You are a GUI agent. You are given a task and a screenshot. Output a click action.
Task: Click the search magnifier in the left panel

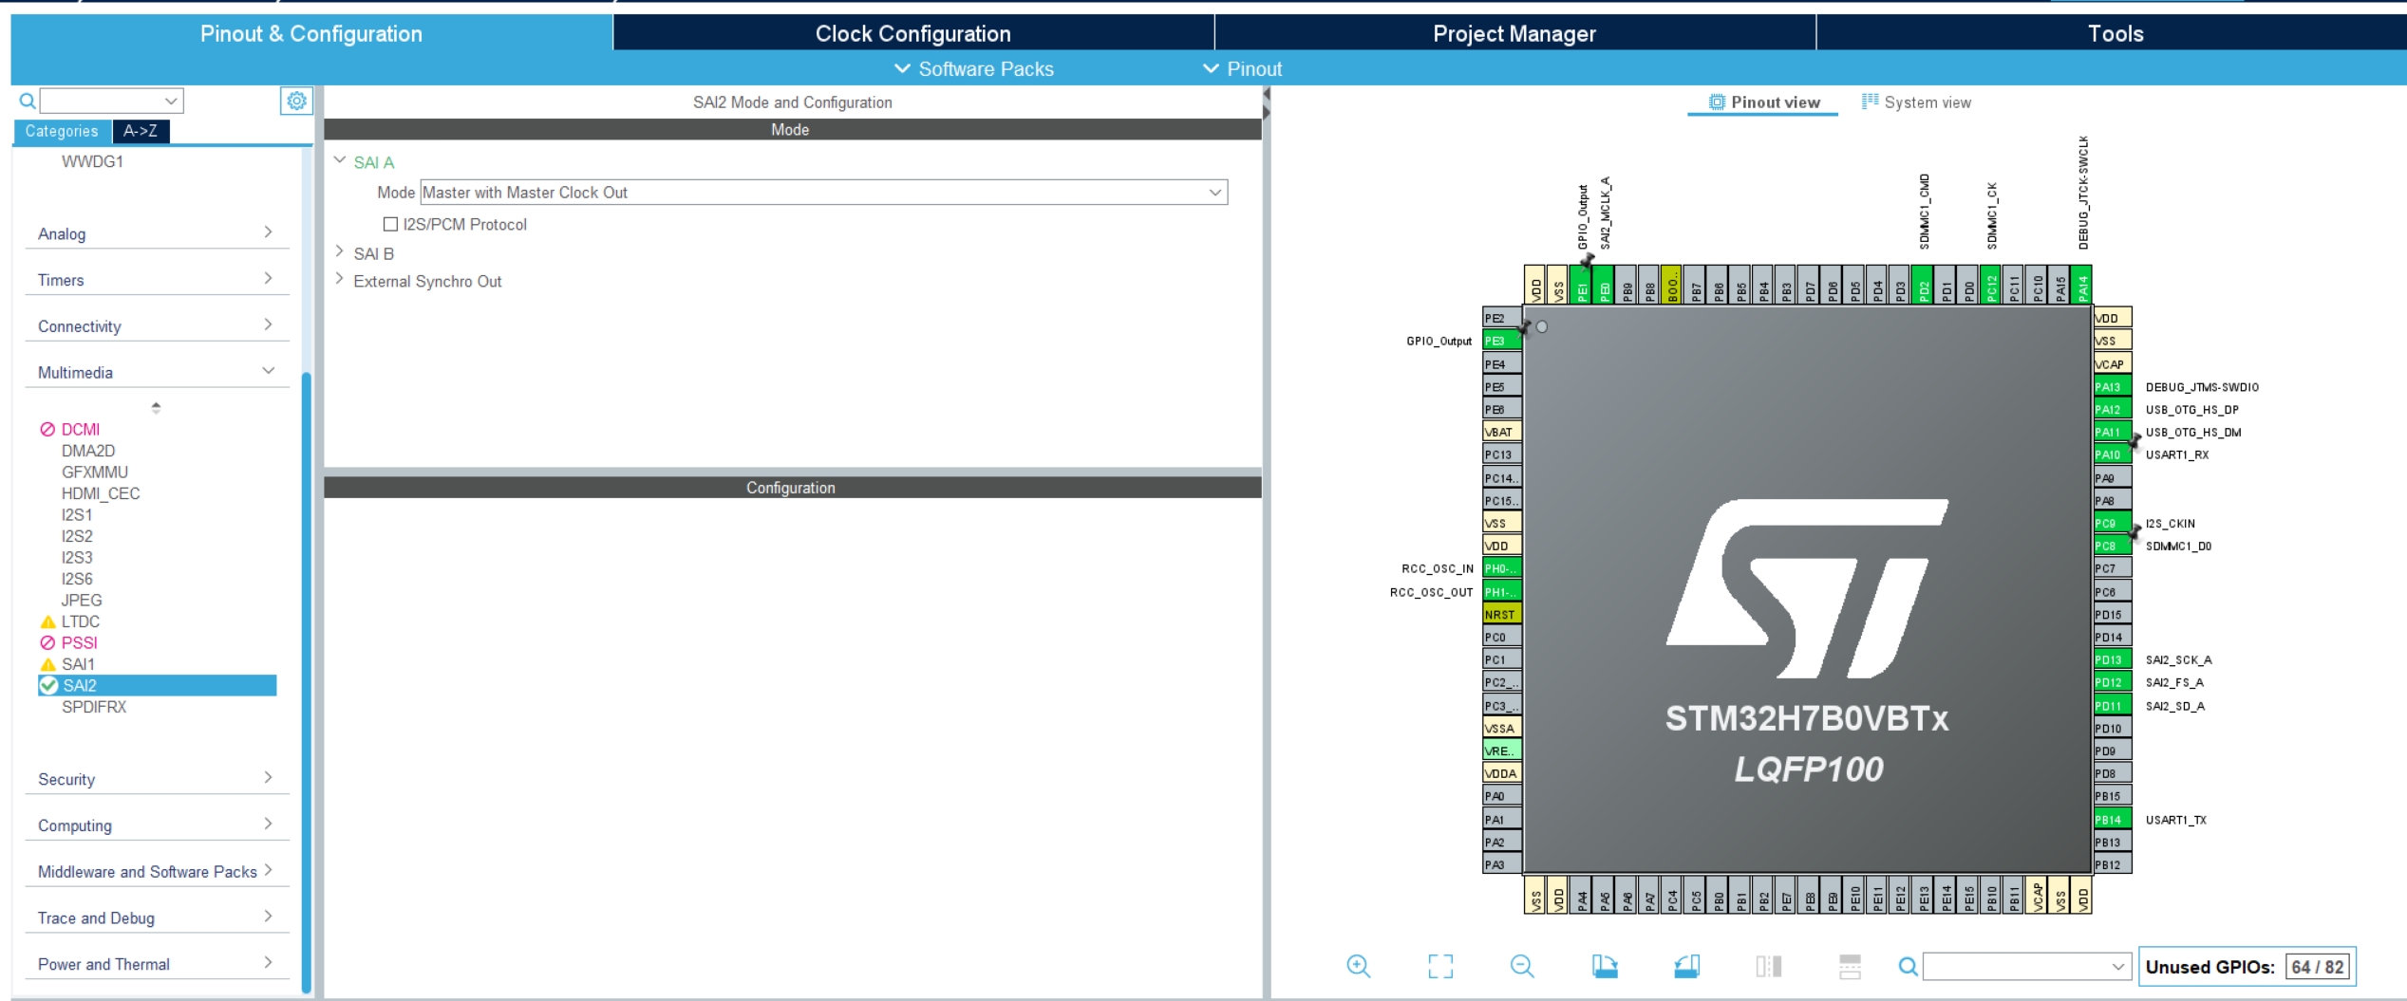tap(26, 100)
